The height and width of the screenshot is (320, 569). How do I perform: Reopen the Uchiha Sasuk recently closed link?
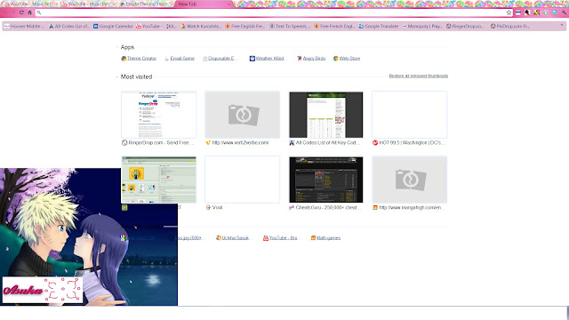pyautogui.click(x=232, y=238)
